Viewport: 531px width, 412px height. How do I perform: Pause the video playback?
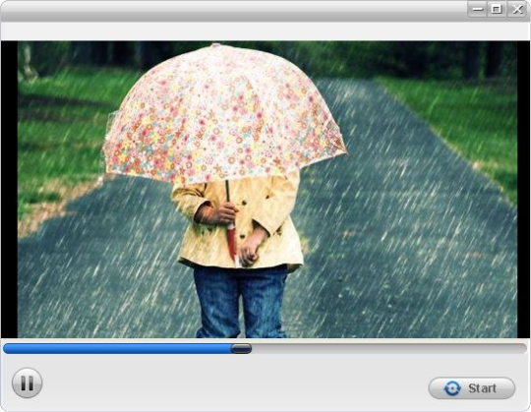click(x=28, y=383)
